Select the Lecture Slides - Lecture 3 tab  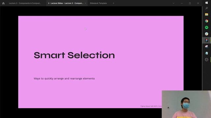(67, 3)
